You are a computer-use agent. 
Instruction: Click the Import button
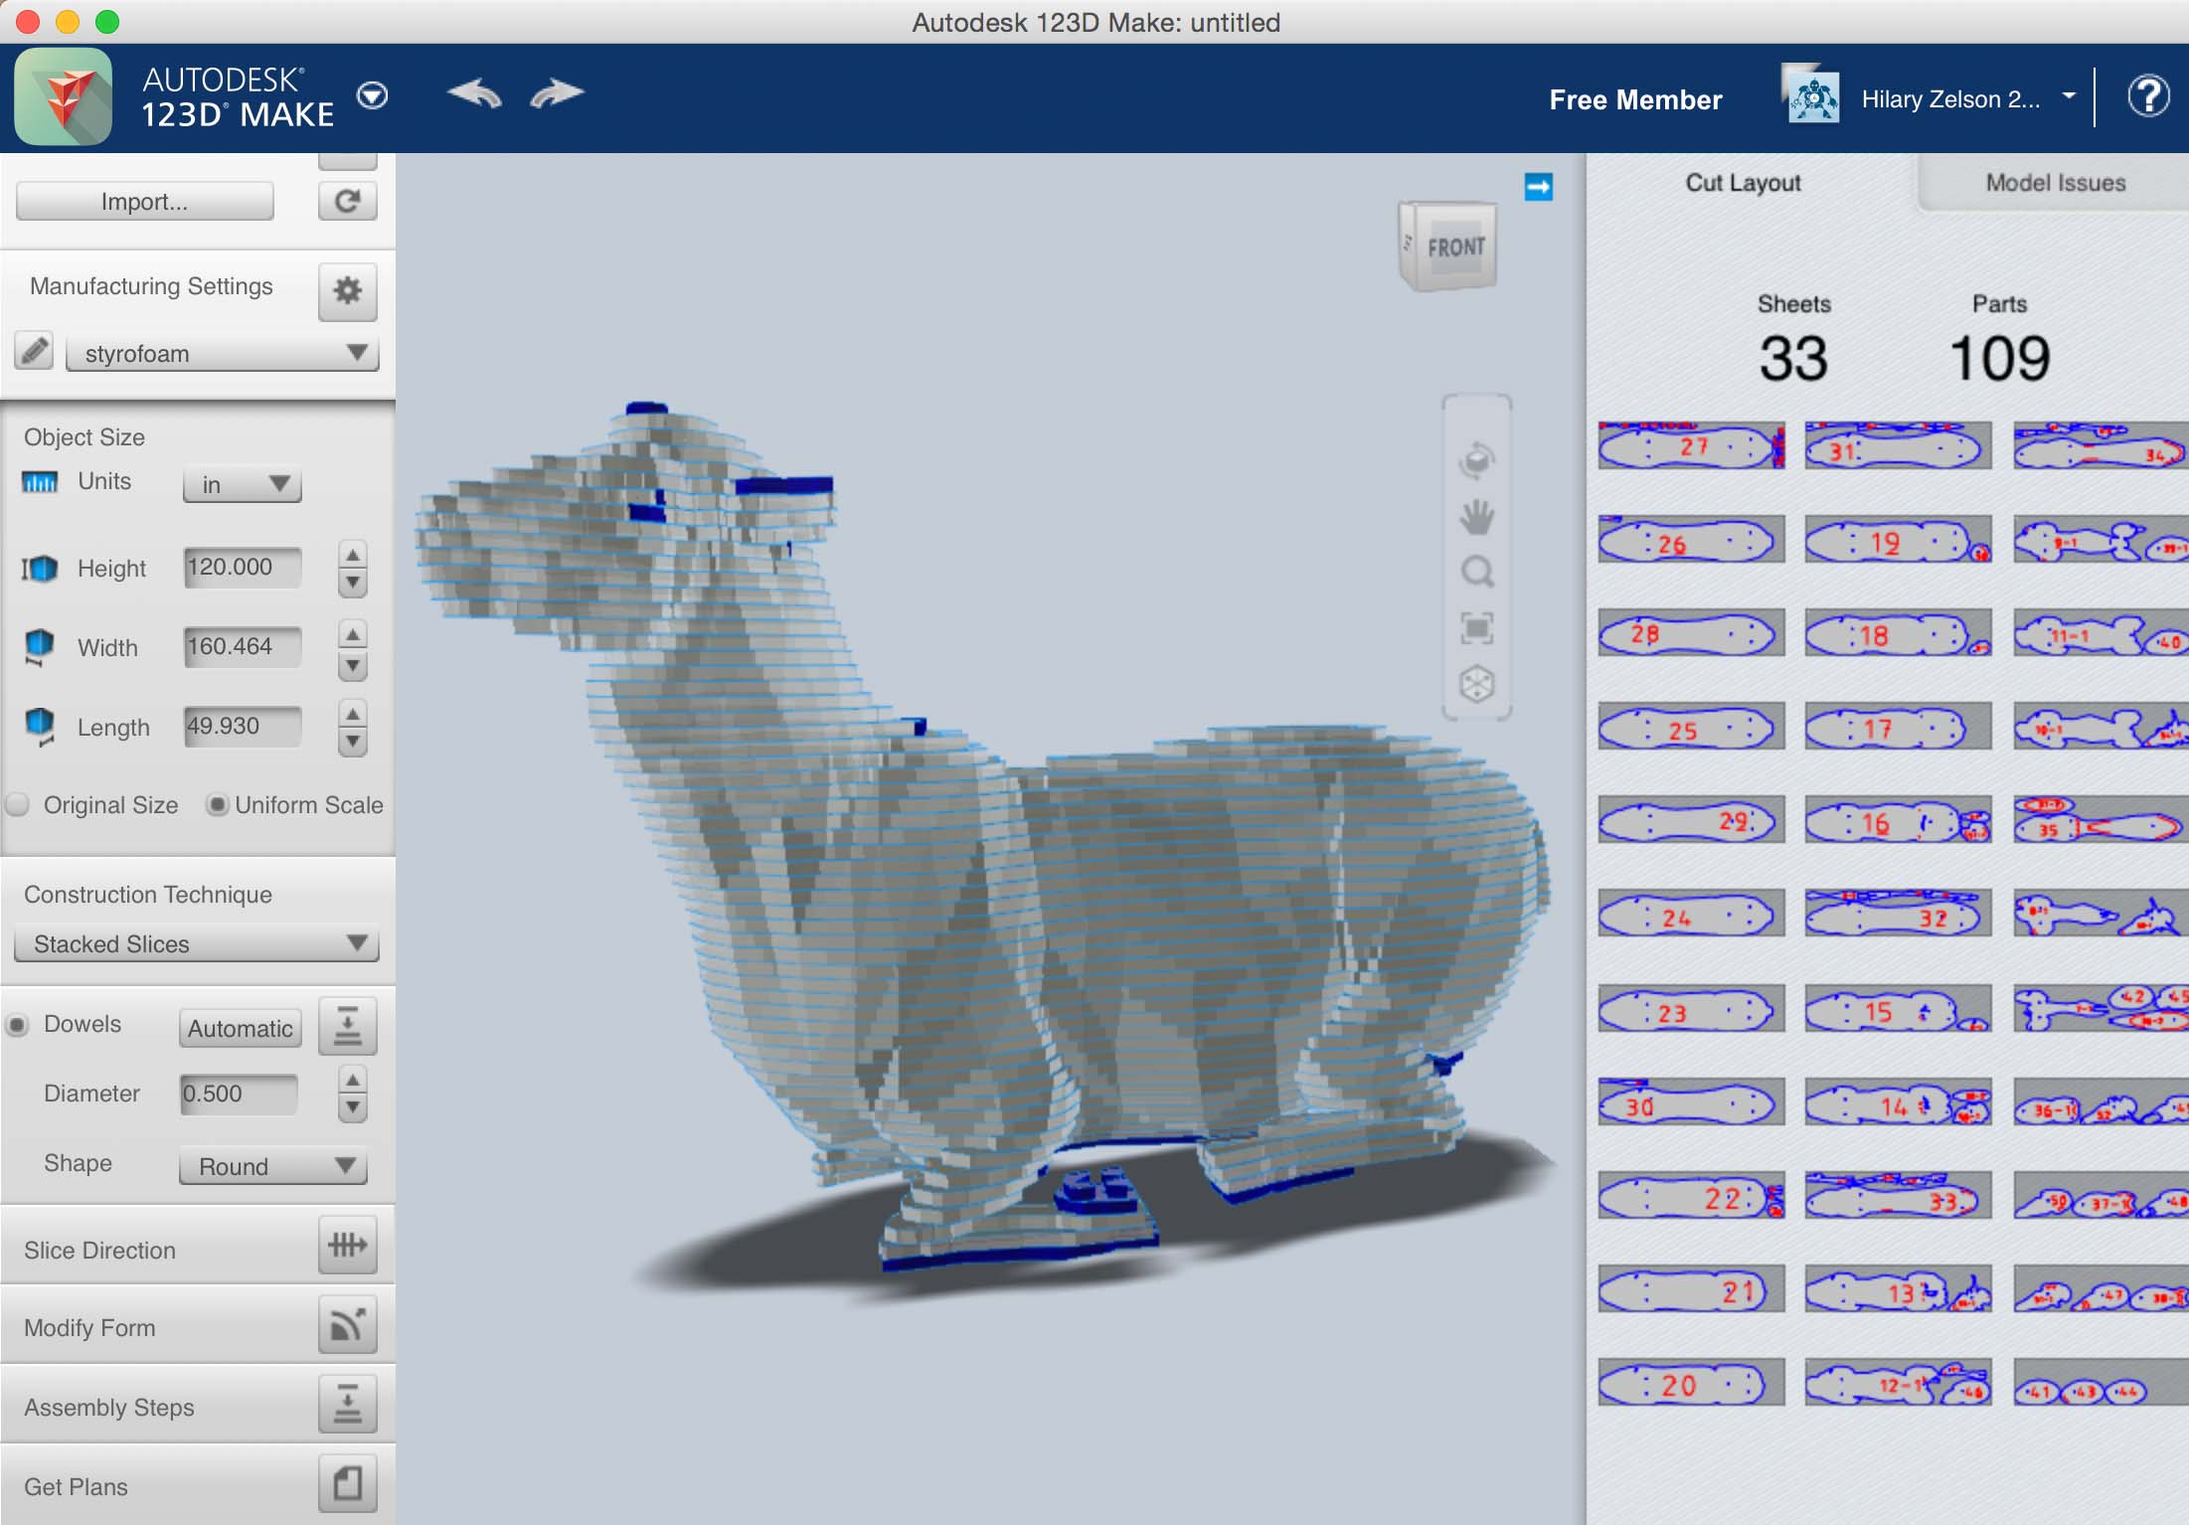144,202
